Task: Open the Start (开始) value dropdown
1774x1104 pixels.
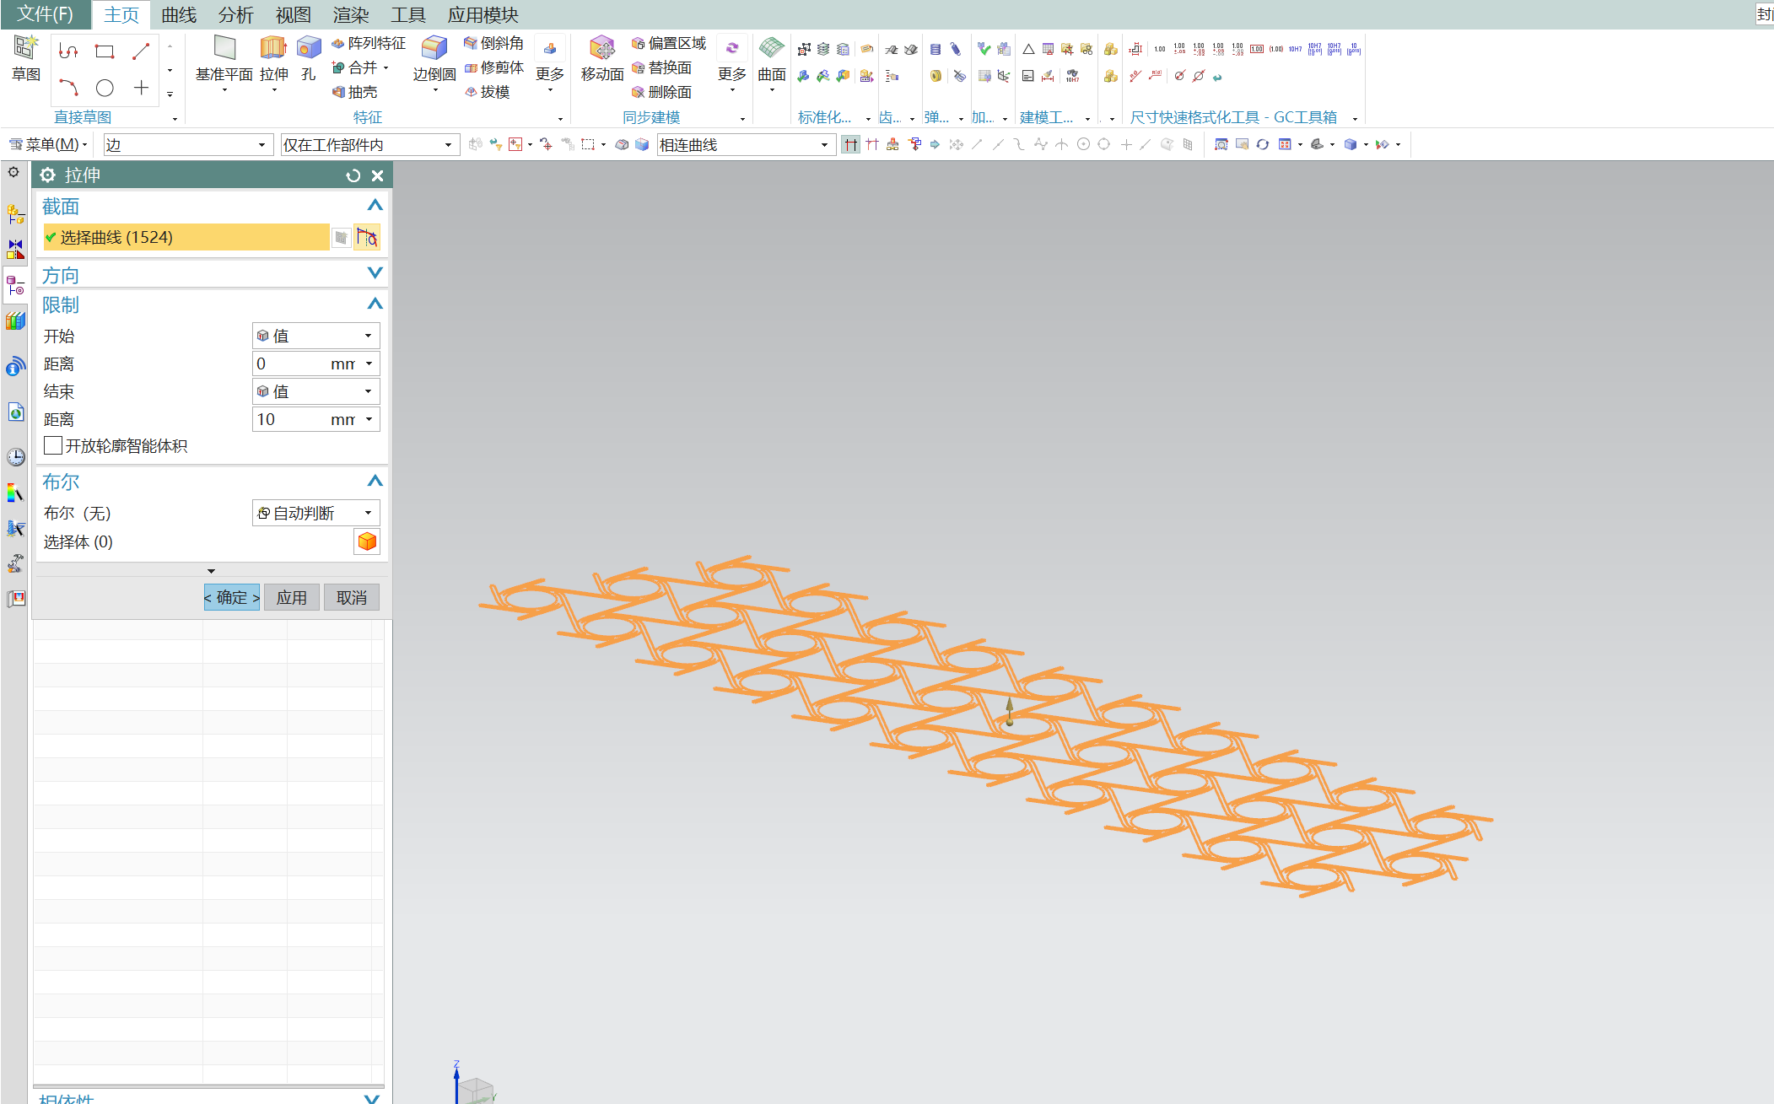Action: point(315,336)
